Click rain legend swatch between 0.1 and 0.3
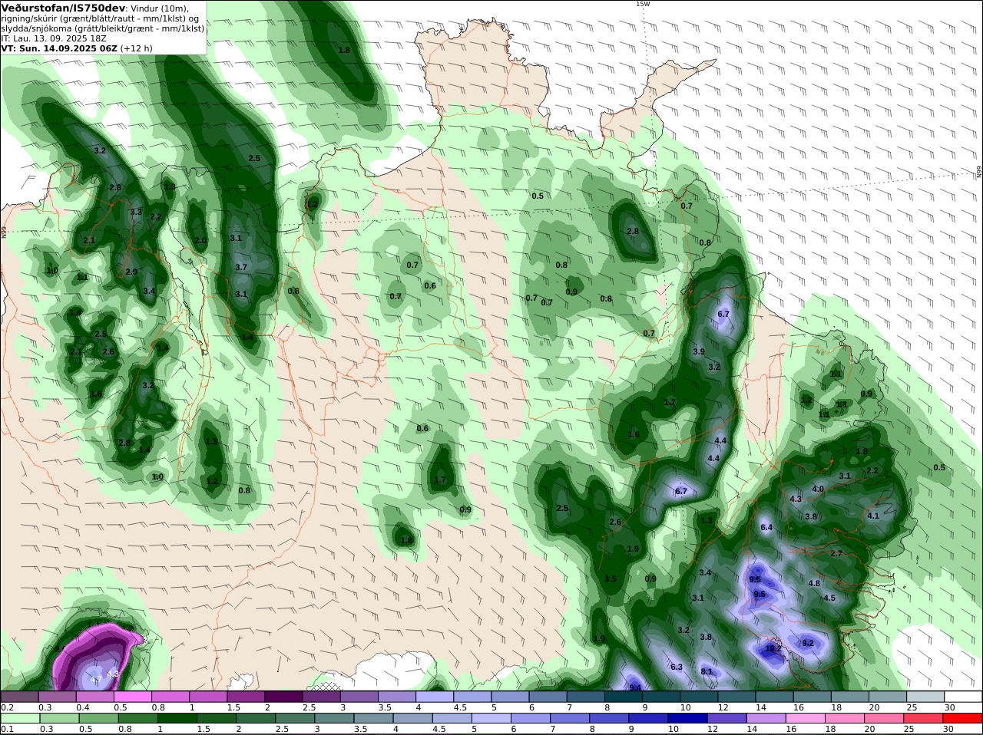 pyautogui.click(x=19, y=717)
